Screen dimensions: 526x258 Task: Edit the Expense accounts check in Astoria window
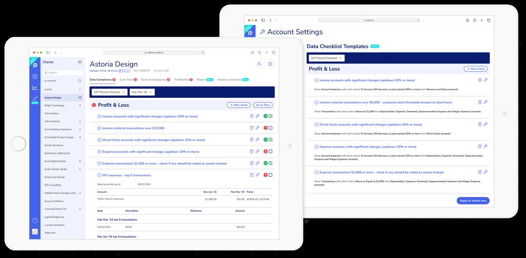tap(257, 151)
